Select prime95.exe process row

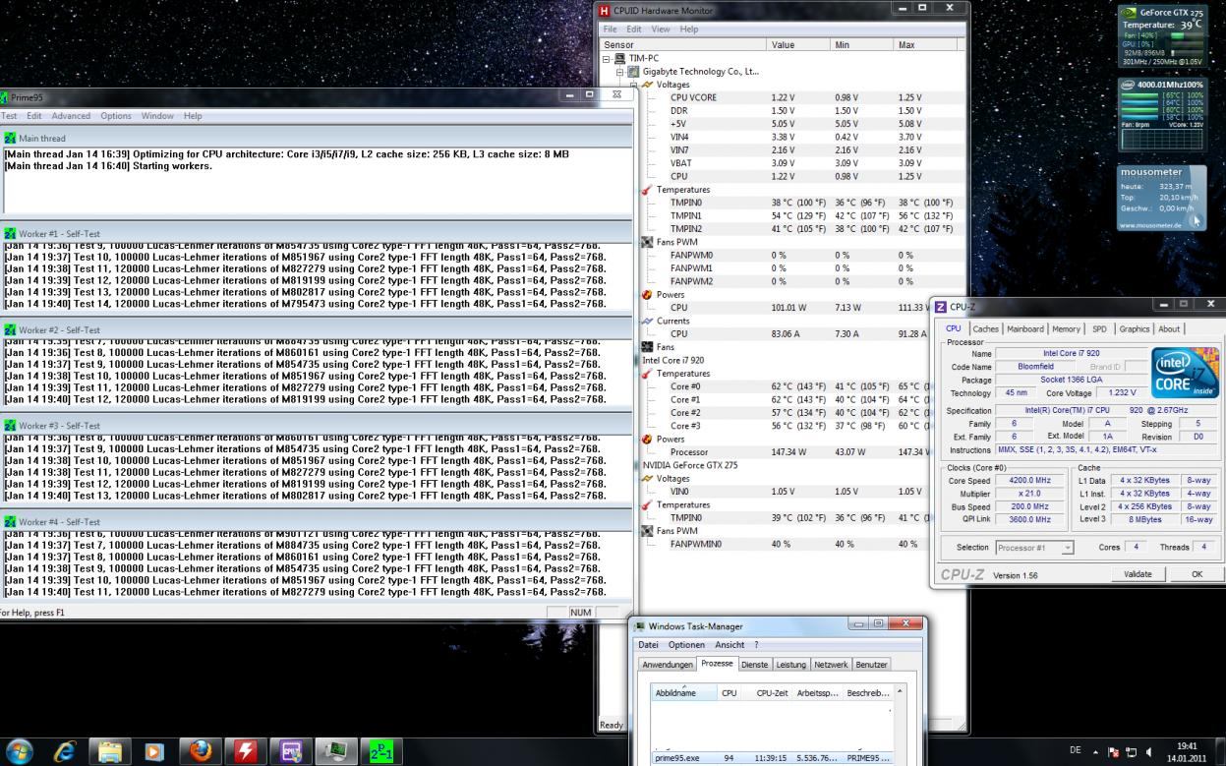coord(772,758)
